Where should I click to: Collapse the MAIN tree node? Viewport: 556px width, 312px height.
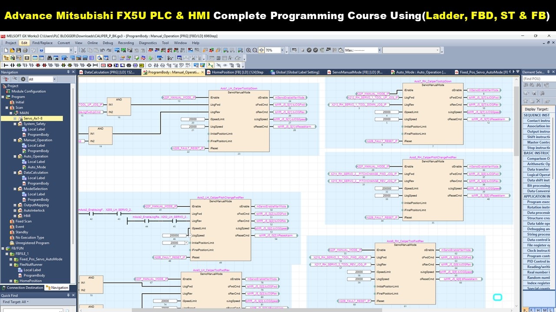point(11,113)
